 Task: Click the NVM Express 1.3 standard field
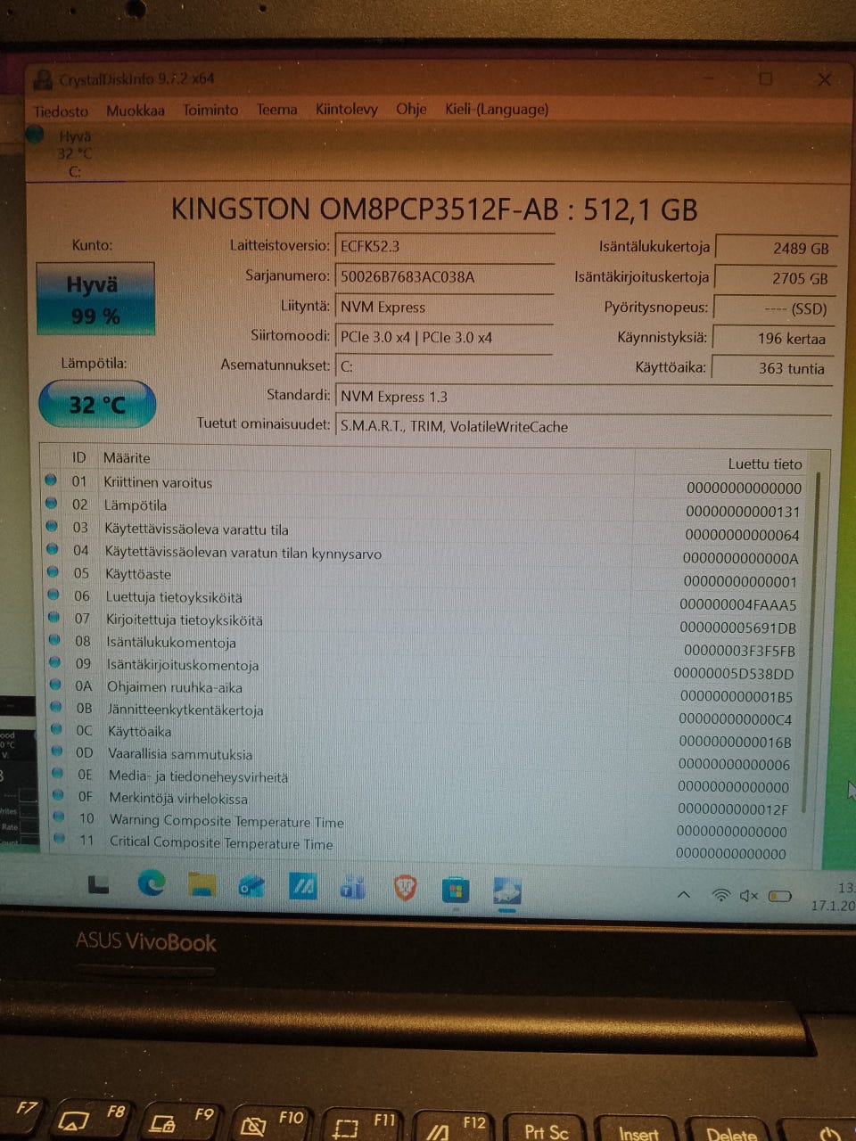click(x=583, y=397)
